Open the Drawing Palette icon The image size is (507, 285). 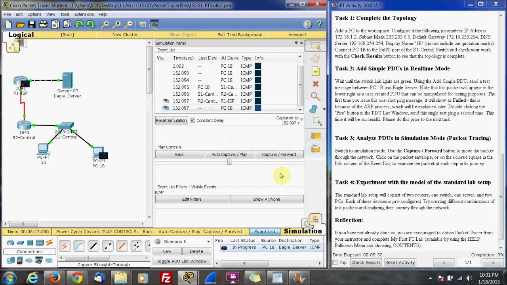click(x=142, y=25)
